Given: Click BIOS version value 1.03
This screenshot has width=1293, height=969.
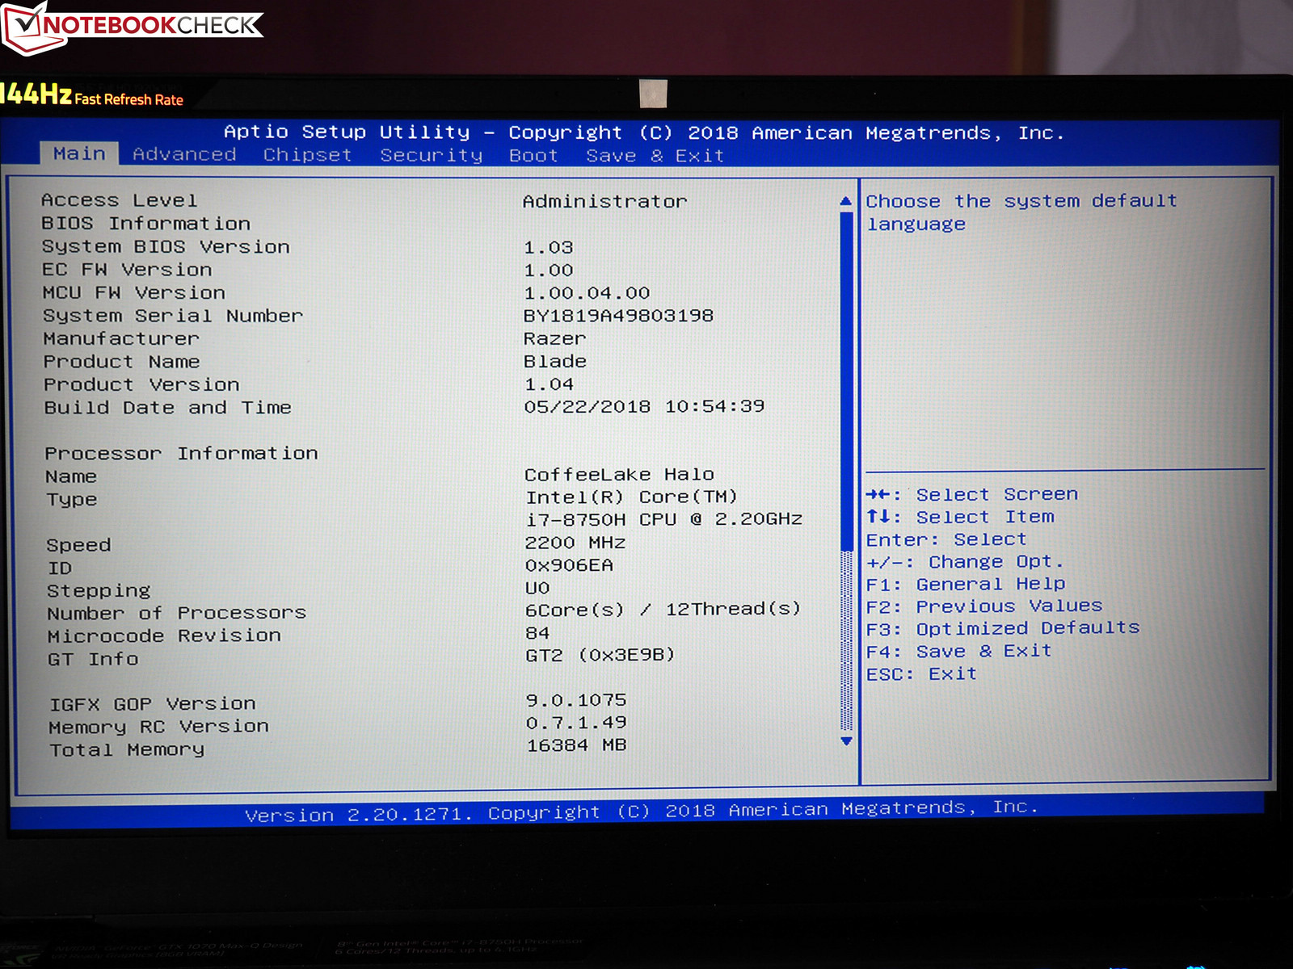Looking at the screenshot, I should [x=549, y=247].
